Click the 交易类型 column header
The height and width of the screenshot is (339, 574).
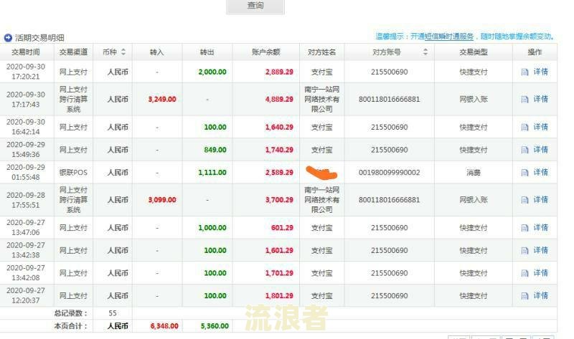point(474,52)
